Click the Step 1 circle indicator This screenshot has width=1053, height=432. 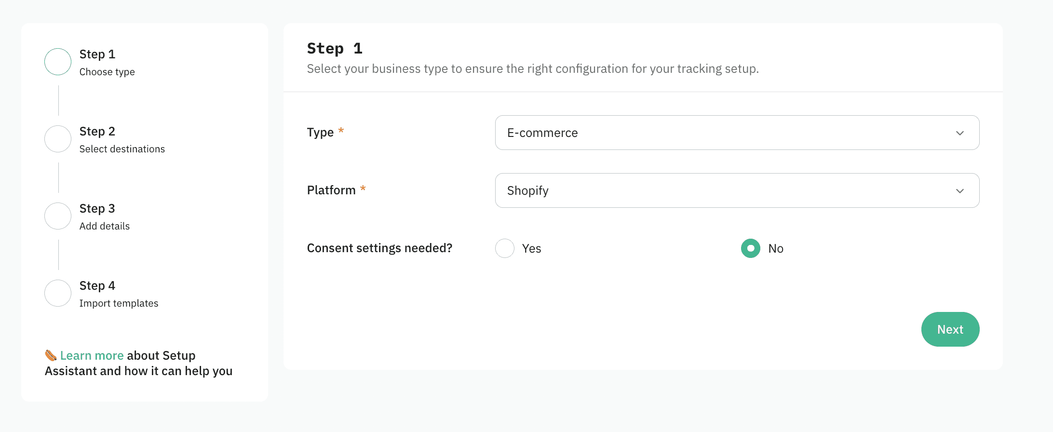[x=57, y=62]
